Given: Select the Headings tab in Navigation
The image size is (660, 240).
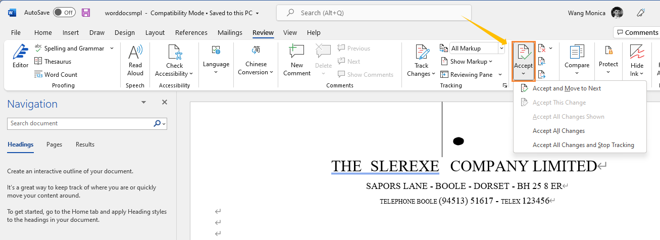Looking at the screenshot, I should click(20, 145).
